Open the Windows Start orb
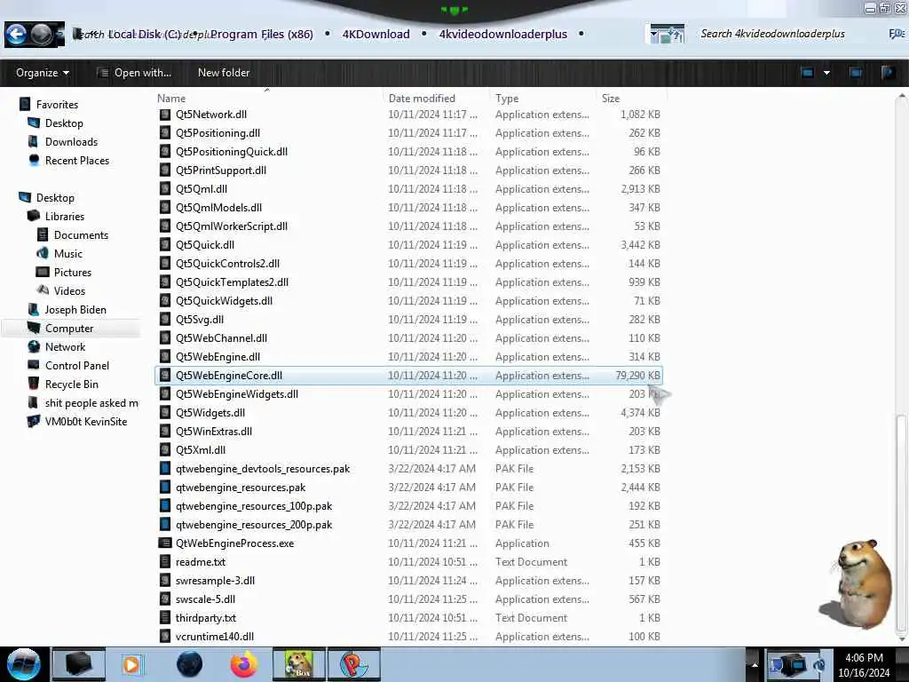The height and width of the screenshot is (682, 909). [23, 664]
